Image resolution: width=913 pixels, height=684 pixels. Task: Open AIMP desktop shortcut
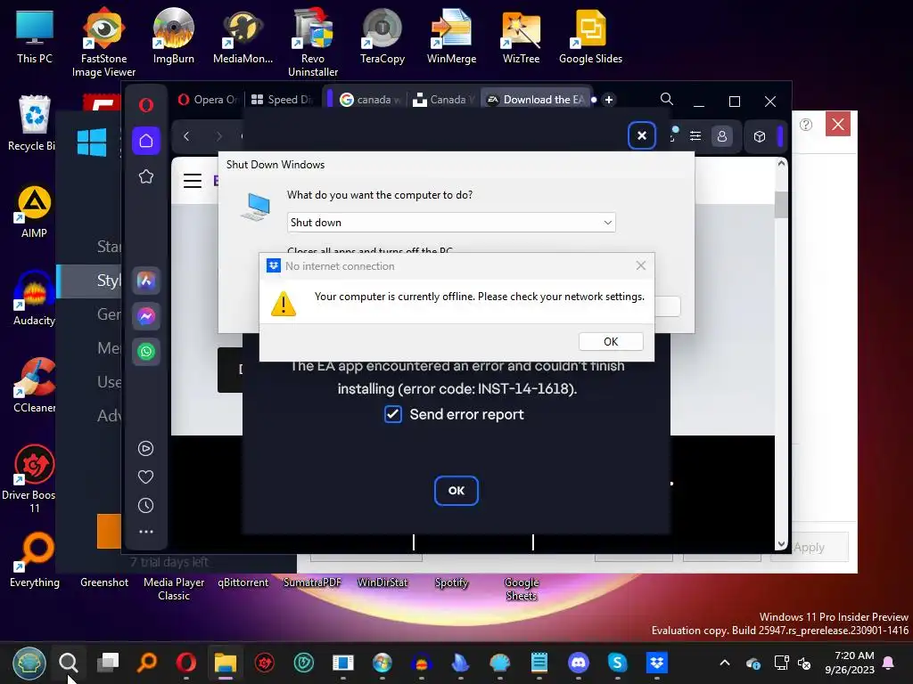click(34, 212)
